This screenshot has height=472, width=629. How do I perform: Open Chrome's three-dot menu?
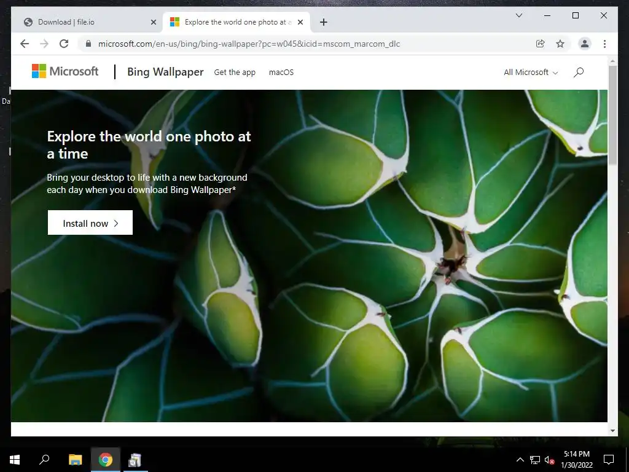604,44
